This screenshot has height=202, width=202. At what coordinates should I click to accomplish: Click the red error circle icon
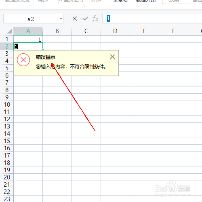click(23, 60)
